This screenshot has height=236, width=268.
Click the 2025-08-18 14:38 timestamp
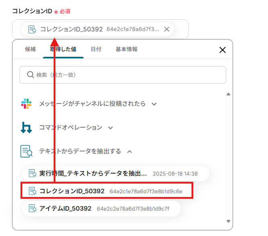[175, 174]
